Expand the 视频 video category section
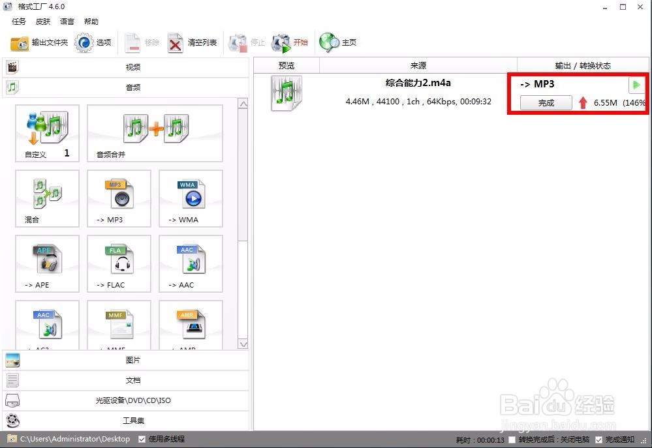 coord(126,67)
